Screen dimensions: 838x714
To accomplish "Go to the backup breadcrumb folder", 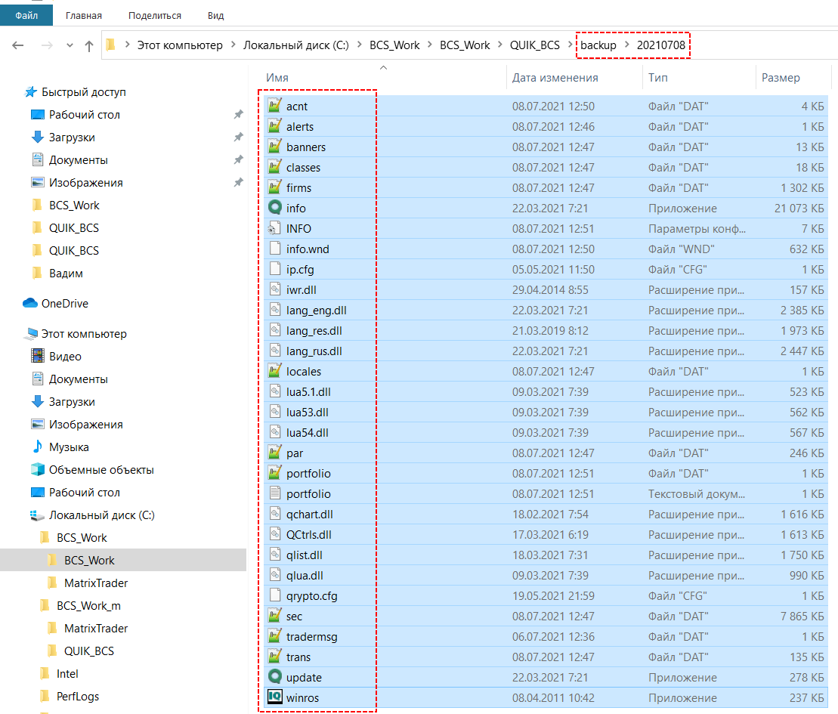I will [598, 45].
